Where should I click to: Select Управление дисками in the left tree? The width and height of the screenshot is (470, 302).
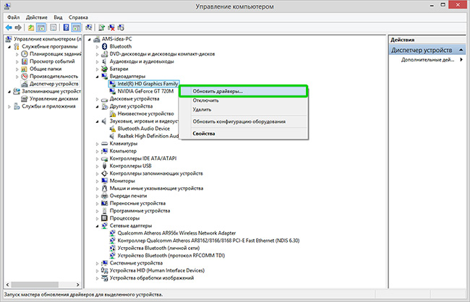(x=54, y=99)
